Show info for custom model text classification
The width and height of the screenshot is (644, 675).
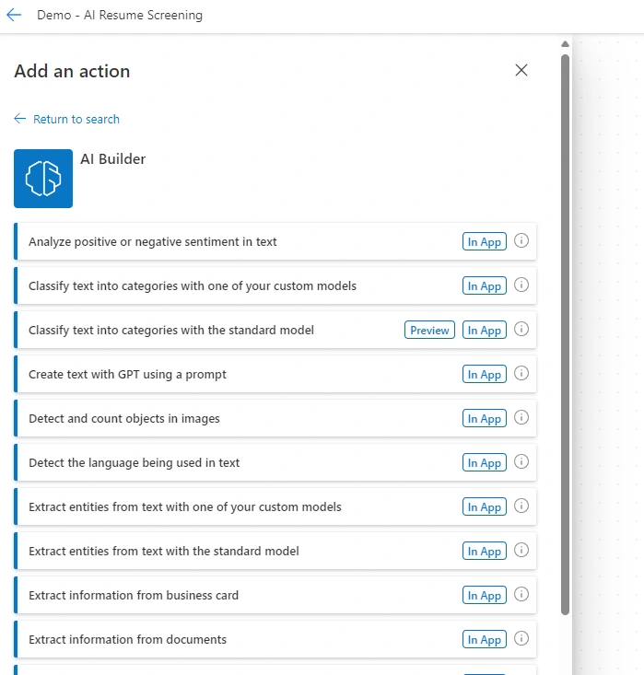[521, 285]
